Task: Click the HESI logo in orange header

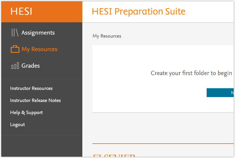Action: (21, 11)
